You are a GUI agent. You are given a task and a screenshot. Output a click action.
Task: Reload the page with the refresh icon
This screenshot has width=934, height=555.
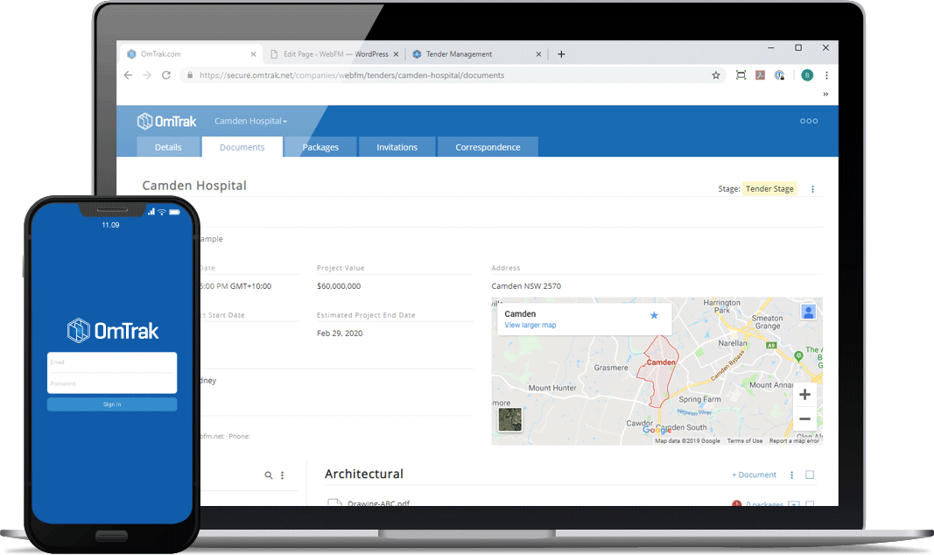[166, 75]
